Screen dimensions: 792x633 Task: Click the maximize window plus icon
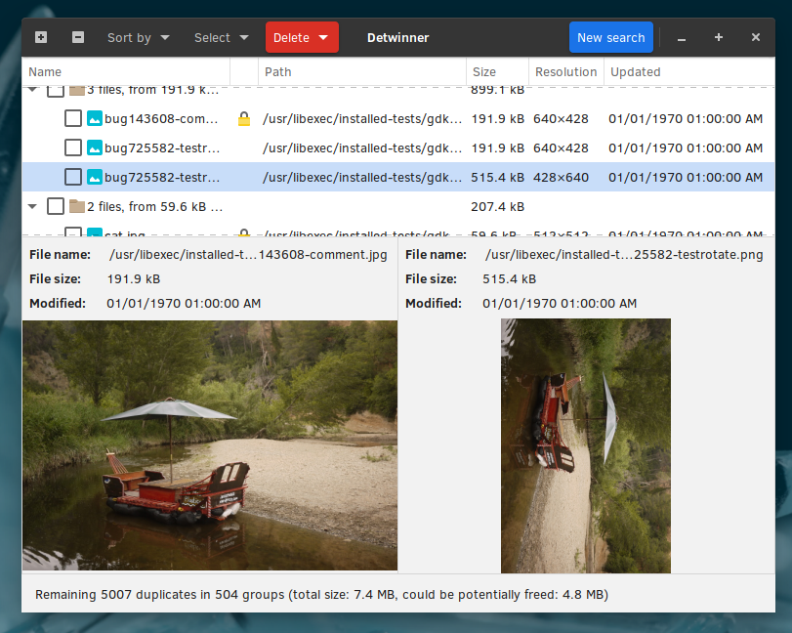[x=719, y=37]
